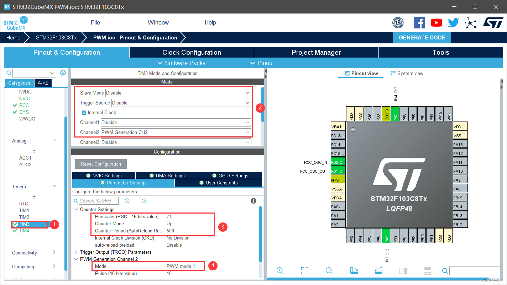
Task: Open the File menu
Action: pyautogui.click(x=95, y=22)
